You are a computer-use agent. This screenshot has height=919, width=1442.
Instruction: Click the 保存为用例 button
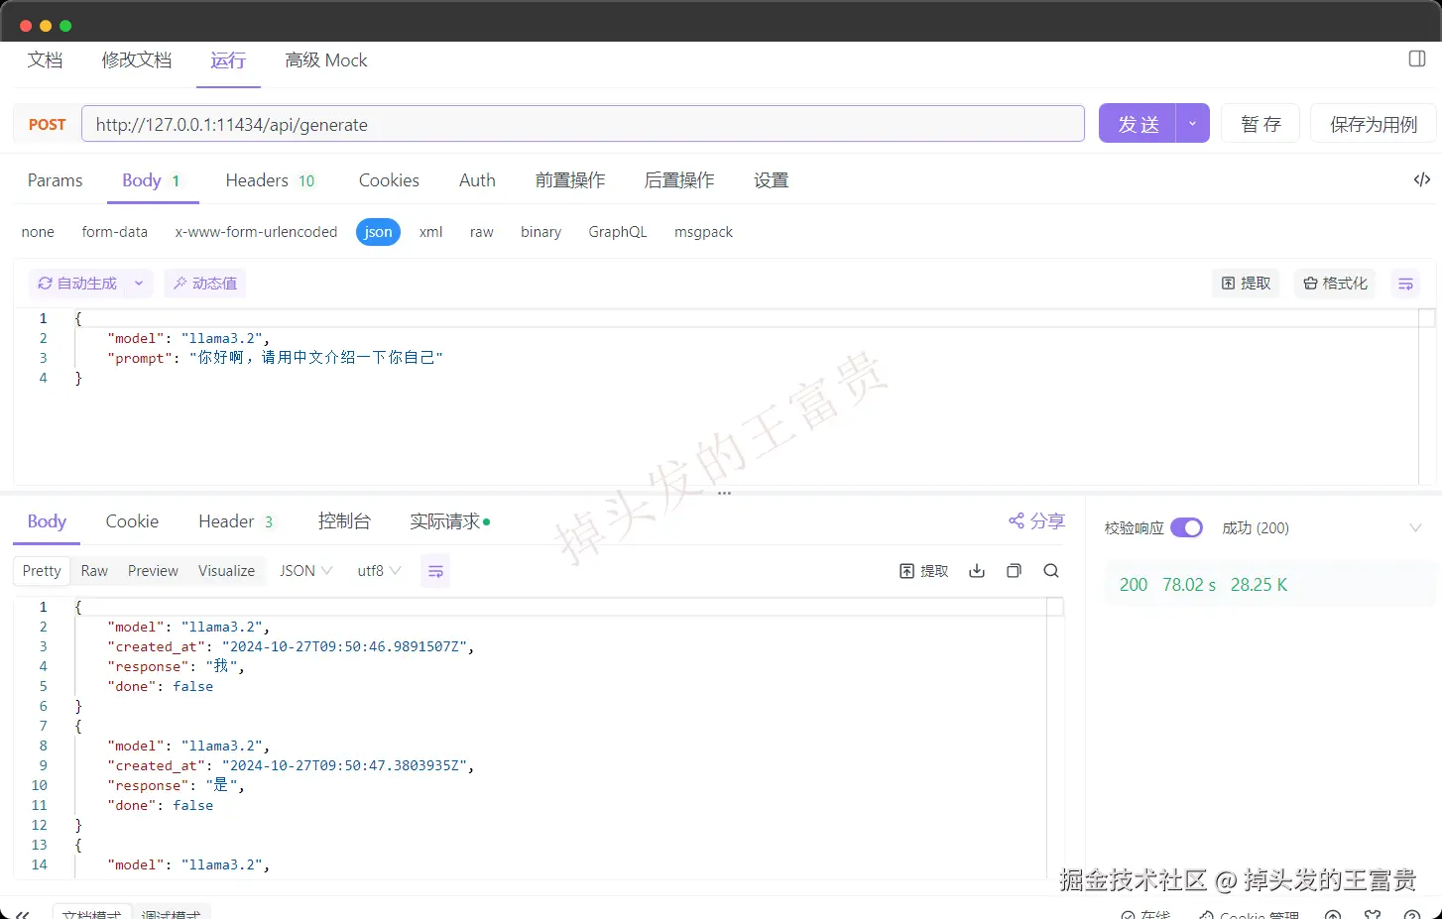(1373, 124)
